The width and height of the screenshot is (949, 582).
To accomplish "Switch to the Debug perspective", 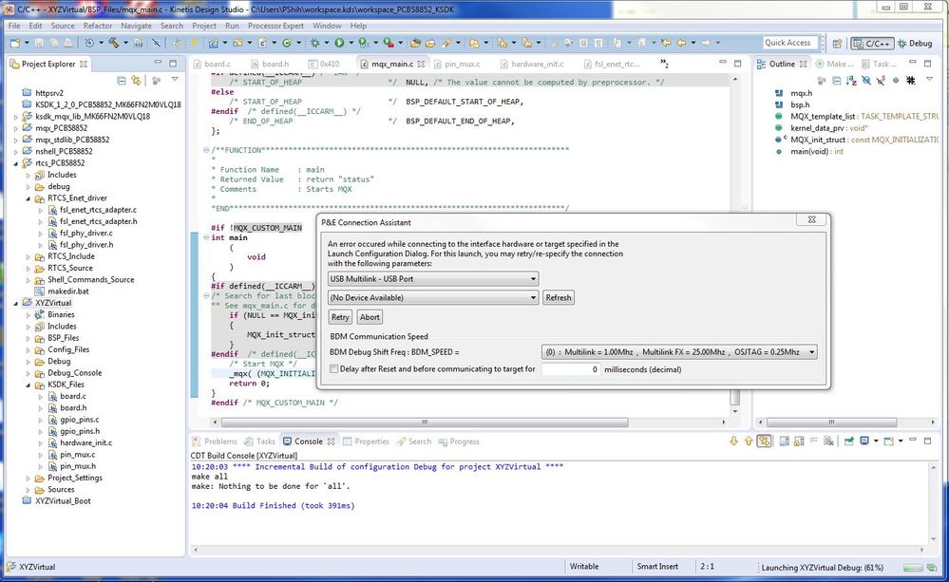I will pyautogui.click(x=915, y=44).
